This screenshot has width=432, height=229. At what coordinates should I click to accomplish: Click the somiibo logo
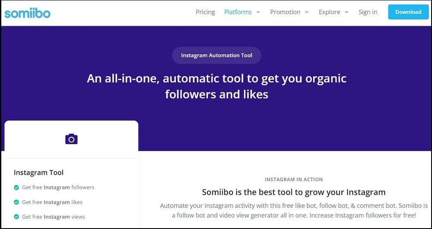click(27, 13)
